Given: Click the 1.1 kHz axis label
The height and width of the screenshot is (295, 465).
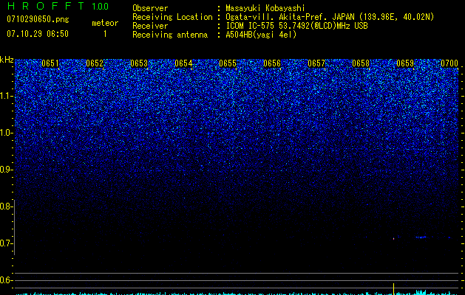Looking at the screenshot, I should (7, 96).
